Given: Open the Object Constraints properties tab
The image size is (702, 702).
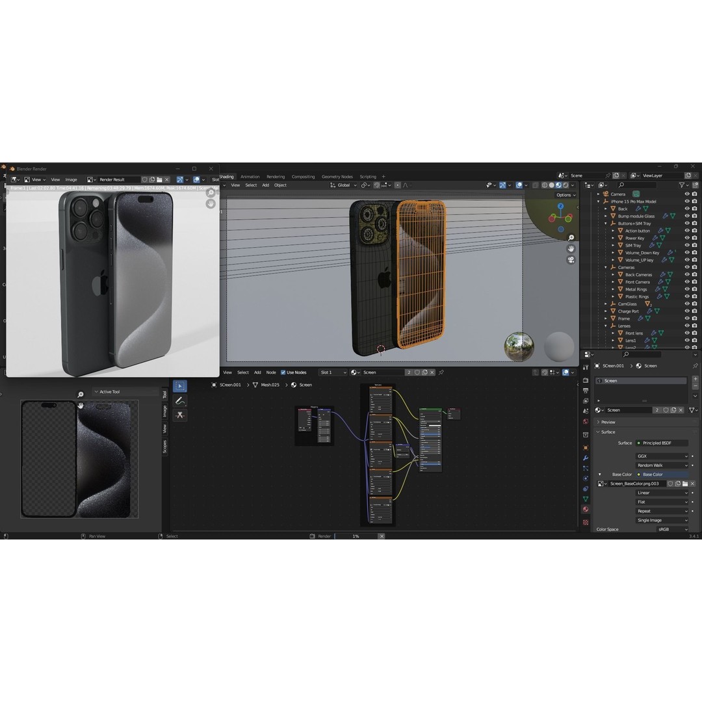Looking at the screenshot, I should (x=586, y=489).
